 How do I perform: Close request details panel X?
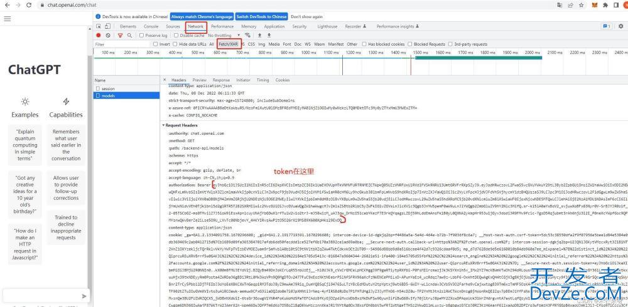[165, 80]
